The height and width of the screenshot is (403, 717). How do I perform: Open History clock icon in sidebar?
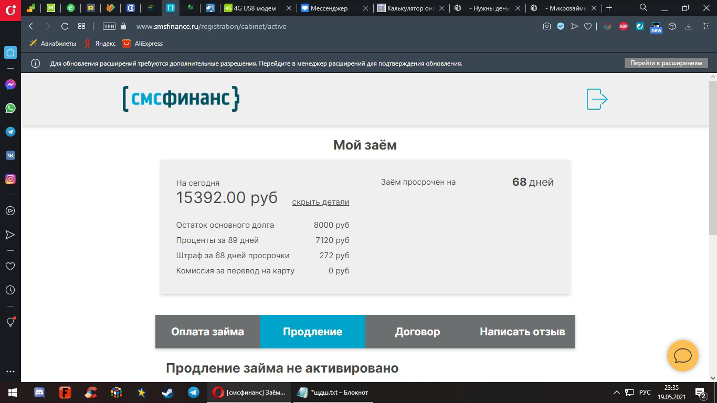[x=10, y=290]
